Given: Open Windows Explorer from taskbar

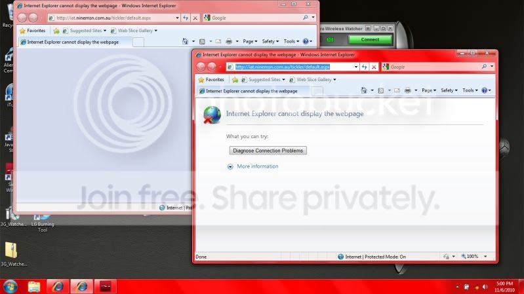Looking at the screenshot, I should [33, 287].
